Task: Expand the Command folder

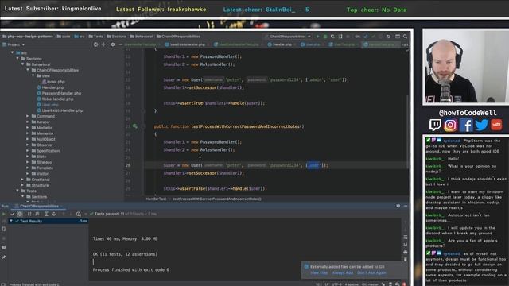Action: click(x=28, y=116)
